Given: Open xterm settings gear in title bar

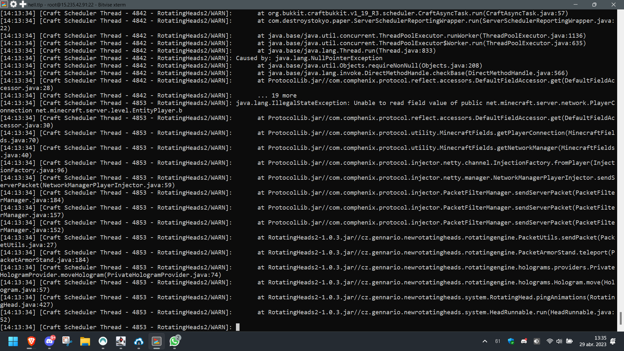Looking at the screenshot, I should [x=14, y=4].
